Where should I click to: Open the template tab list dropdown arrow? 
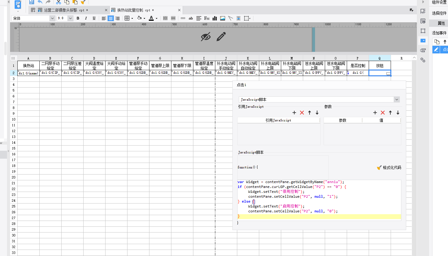(x=411, y=10)
